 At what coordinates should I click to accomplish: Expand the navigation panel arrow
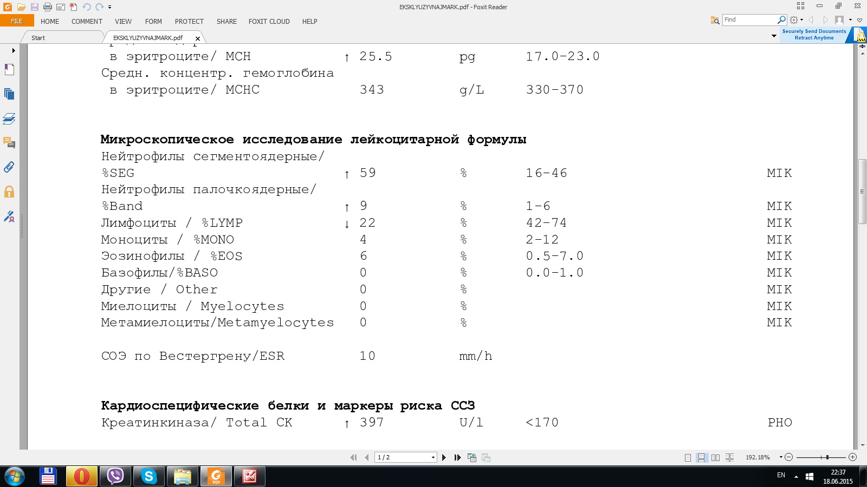[13, 50]
